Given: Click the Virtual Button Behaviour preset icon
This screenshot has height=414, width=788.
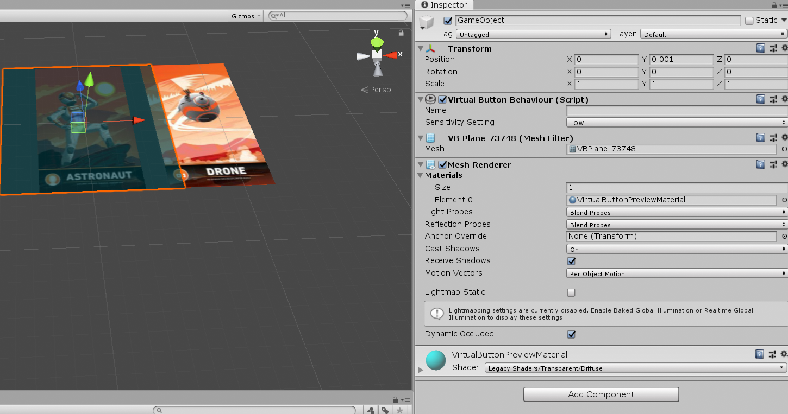Looking at the screenshot, I should coord(773,99).
